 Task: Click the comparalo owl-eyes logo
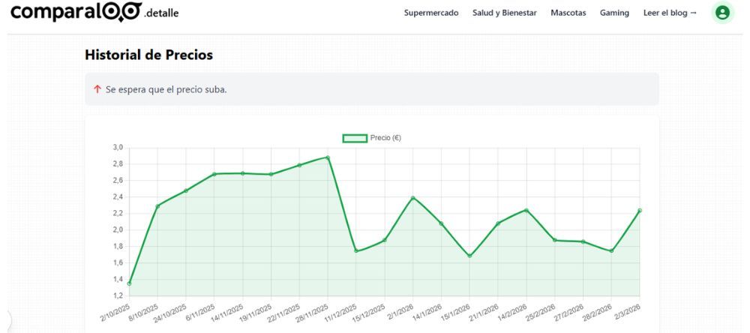pyautogui.click(x=121, y=12)
